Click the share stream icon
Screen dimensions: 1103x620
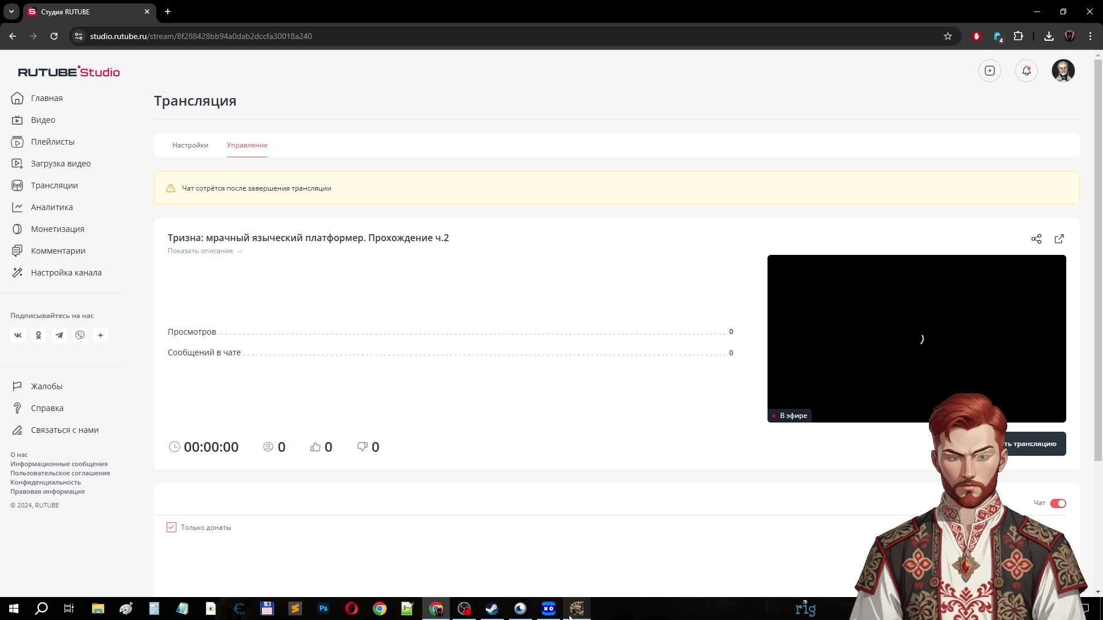click(x=1036, y=239)
